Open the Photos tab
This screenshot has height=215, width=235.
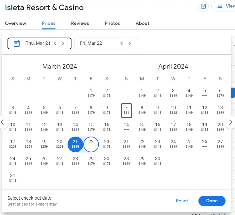[x=112, y=23]
